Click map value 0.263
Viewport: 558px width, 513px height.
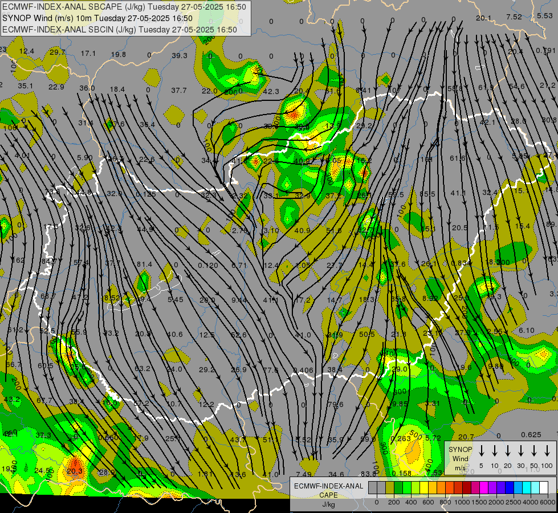(x=400, y=439)
